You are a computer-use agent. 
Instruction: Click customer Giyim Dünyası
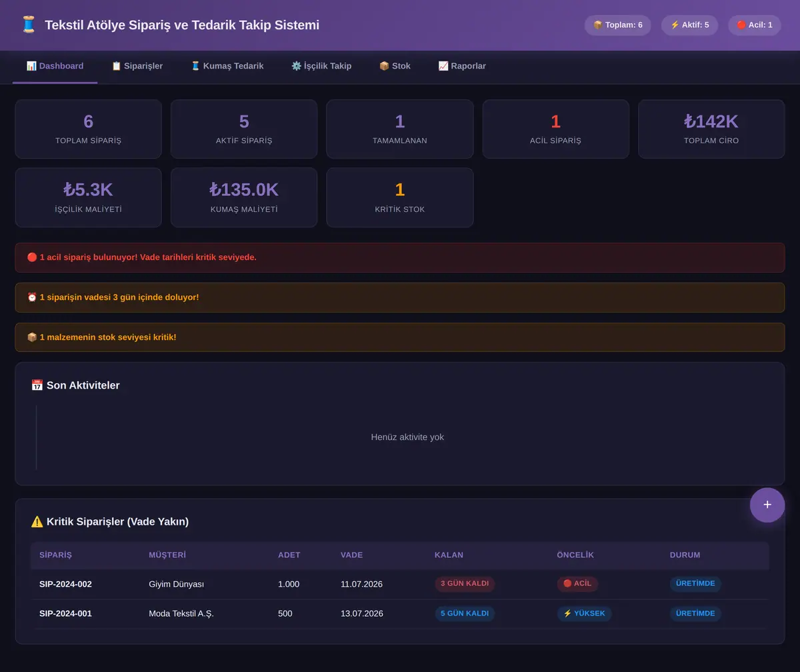pos(176,584)
